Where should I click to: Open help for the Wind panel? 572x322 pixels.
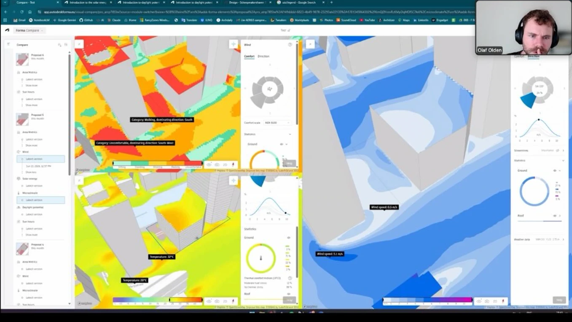point(290,45)
